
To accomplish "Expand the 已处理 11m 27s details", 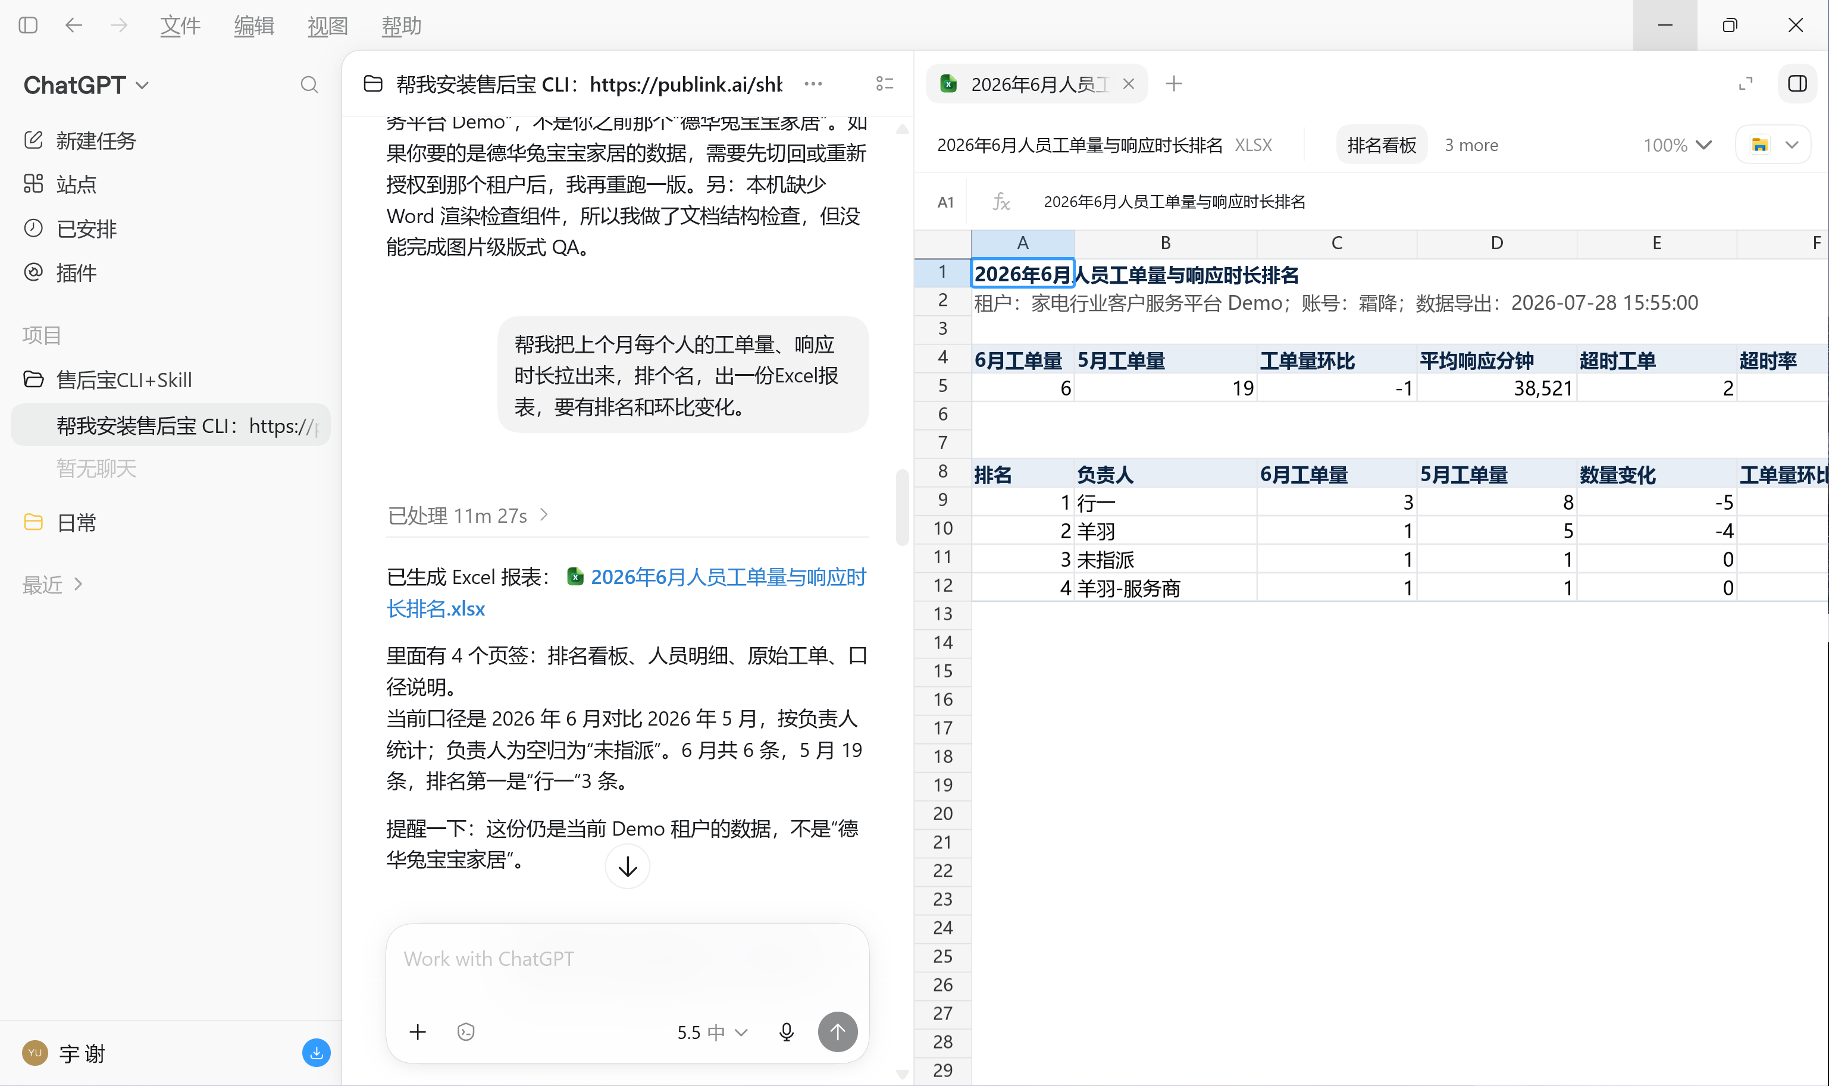I will [x=468, y=516].
